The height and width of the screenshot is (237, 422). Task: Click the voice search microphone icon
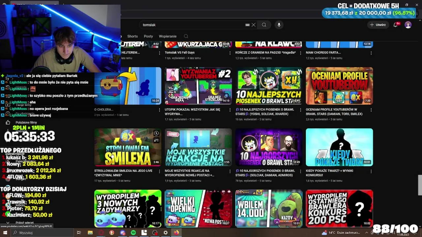point(279,25)
